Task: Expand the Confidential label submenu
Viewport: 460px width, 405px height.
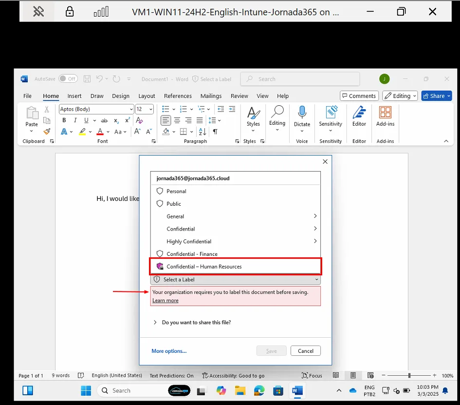Action: pos(235,229)
